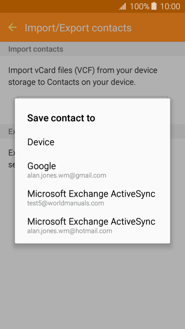Tap the Import/Export contacts page title

point(78,28)
